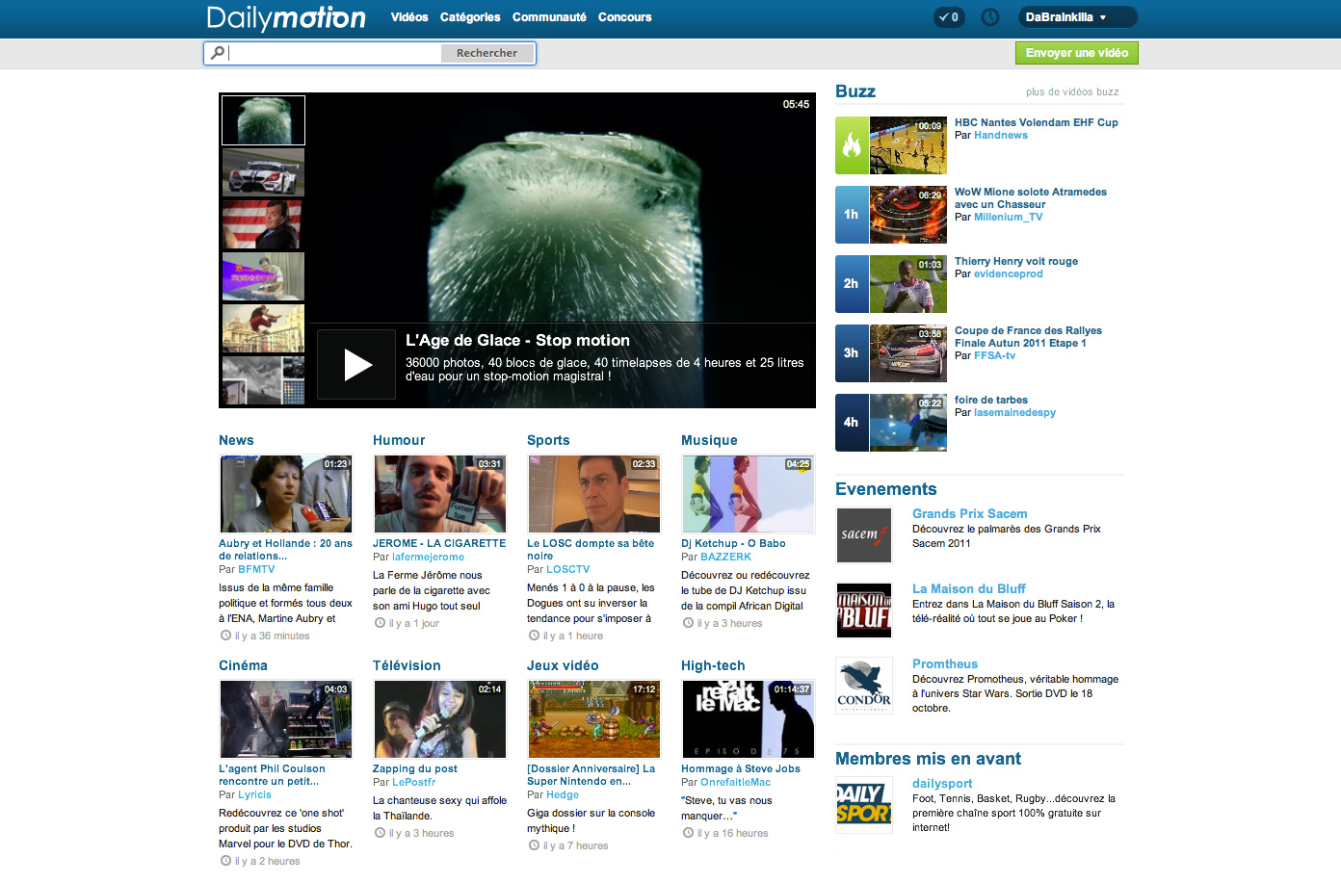Open Zapping du post video link

(x=415, y=768)
